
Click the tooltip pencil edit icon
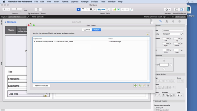click(182, 34)
